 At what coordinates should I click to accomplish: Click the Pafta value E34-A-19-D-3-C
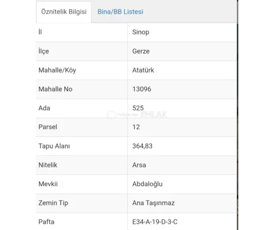click(x=155, y=222)
